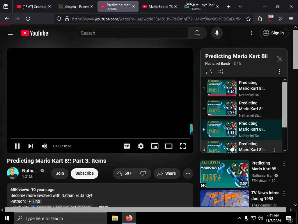The height and width of the screenshot is (224, 298).
Task: Open tracking protection shield icon
Action: click(x=59, y=19)
